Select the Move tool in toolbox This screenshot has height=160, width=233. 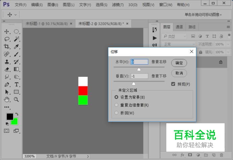click(6, 32)
